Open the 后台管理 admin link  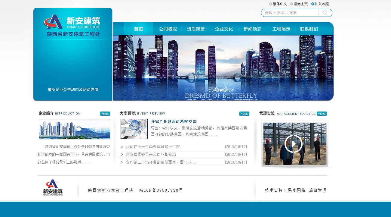[318, 190]
